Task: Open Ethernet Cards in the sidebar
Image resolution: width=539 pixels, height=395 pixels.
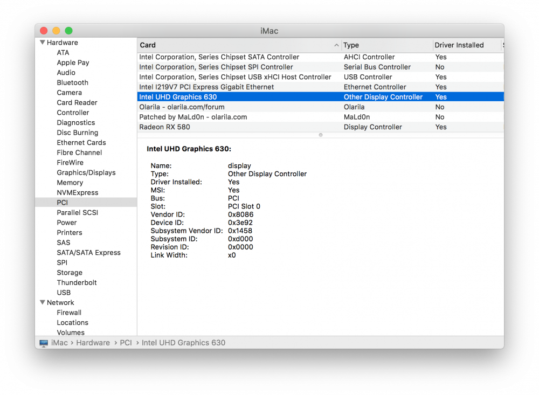Action: (x=81, y=142)
